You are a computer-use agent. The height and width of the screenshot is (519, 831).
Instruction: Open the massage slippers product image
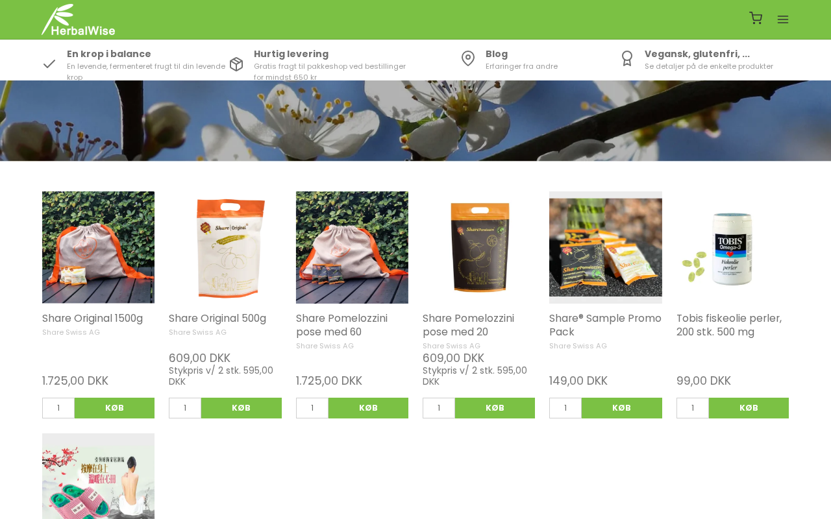point(99,476)
